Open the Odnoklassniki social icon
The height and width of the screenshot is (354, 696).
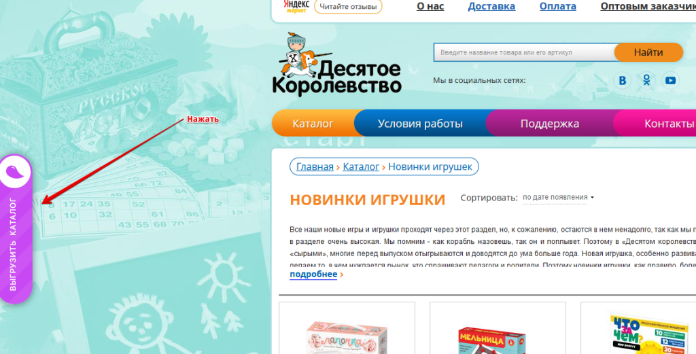pos(646,81)
